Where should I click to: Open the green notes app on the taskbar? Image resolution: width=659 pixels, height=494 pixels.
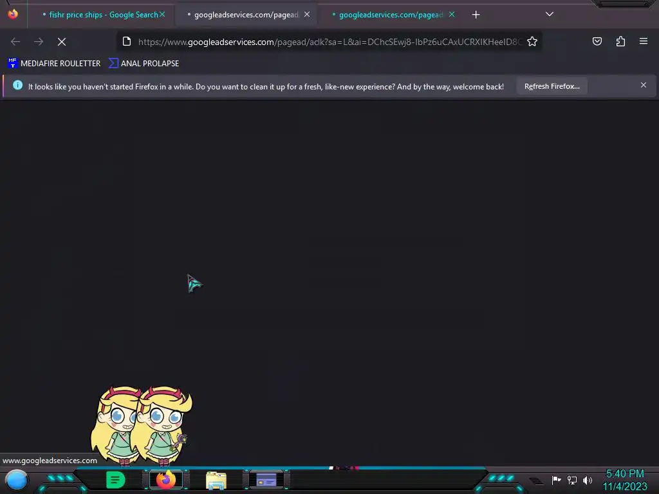click(116, 480)
